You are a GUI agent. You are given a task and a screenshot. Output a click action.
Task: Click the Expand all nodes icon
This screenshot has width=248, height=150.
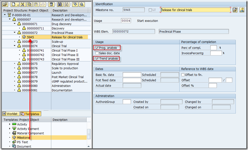(x=75, y=4)
